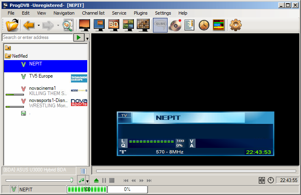Screen dimensions: 301x195
Task: Select the novasports1 channel
Action: (45, 103)
